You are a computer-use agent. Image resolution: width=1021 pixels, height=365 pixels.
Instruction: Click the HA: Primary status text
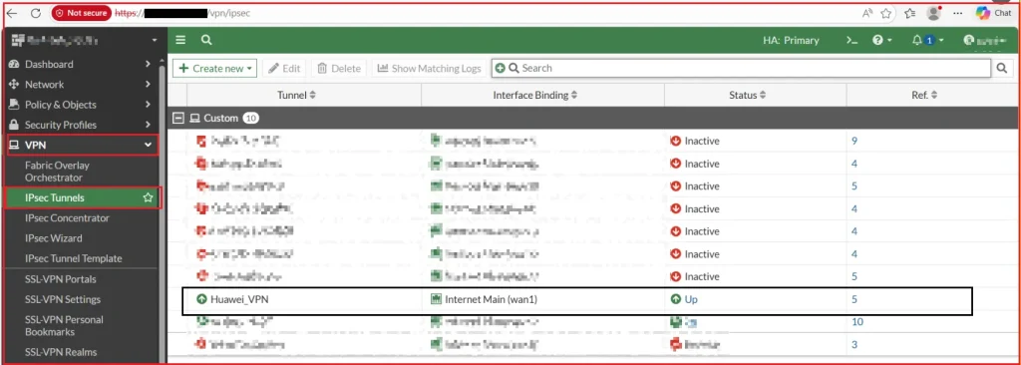point(791,41)
